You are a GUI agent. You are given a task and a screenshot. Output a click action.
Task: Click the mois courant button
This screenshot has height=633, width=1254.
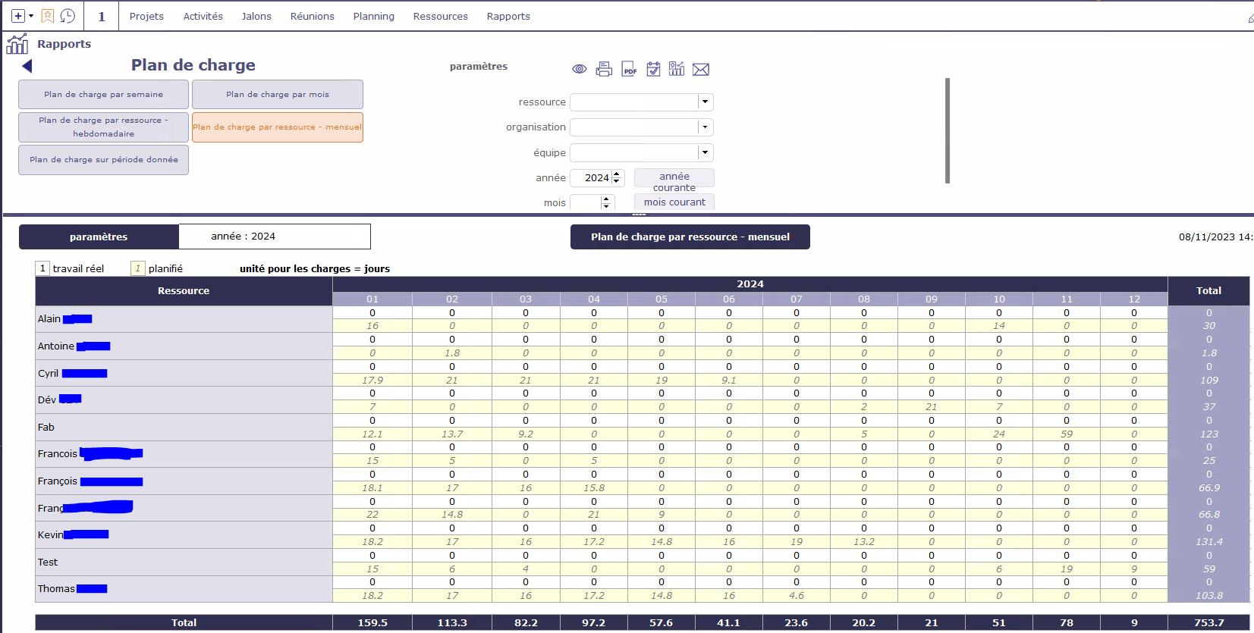(674, 202)
